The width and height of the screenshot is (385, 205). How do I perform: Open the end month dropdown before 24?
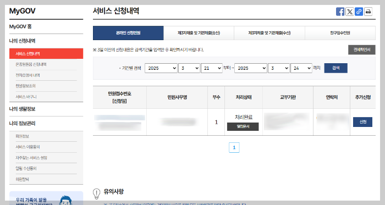tap(278, 68)
